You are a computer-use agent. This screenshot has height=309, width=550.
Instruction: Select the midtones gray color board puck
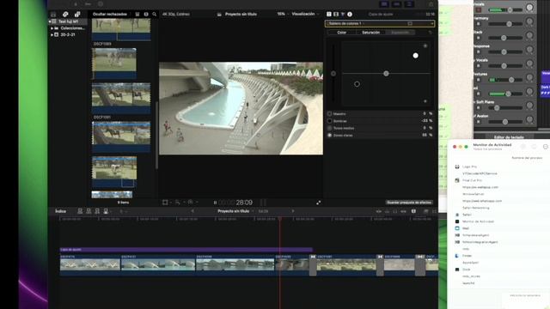[x=386, y=74]
